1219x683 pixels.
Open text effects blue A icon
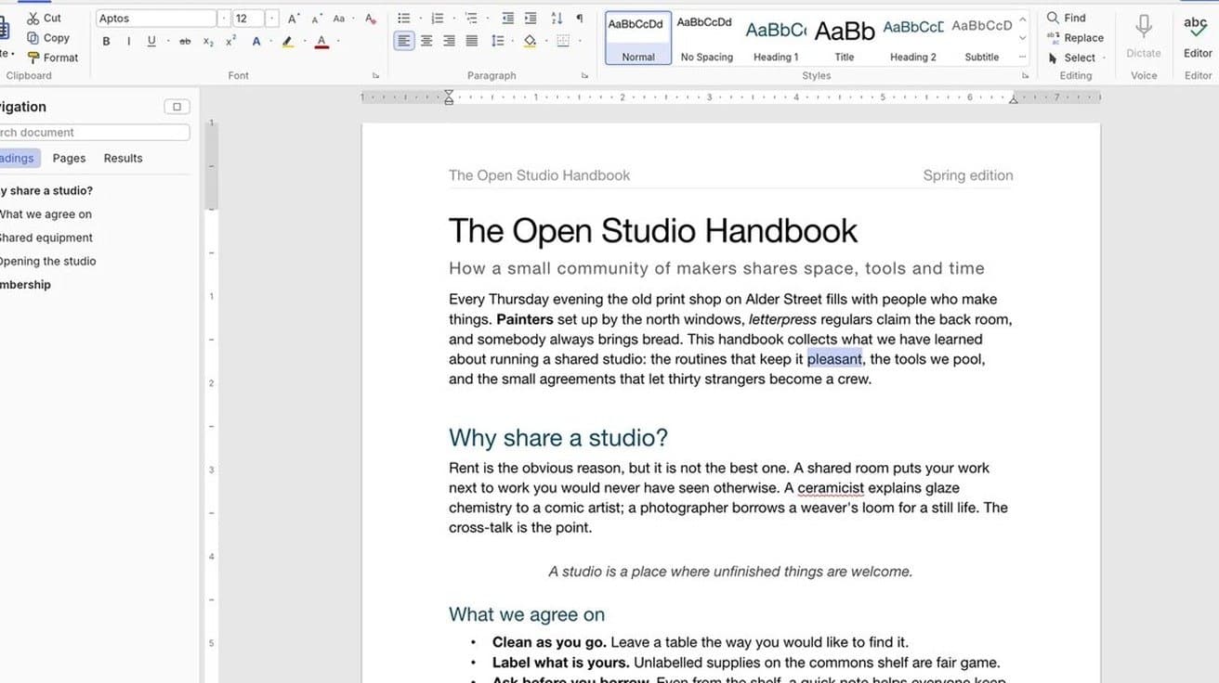[256, 42]
